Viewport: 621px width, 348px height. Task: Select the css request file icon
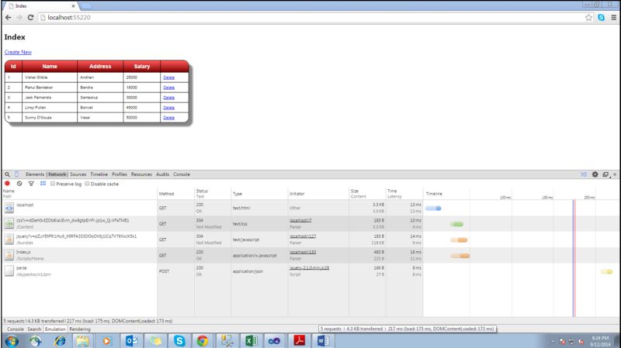(x=9, y=223)
